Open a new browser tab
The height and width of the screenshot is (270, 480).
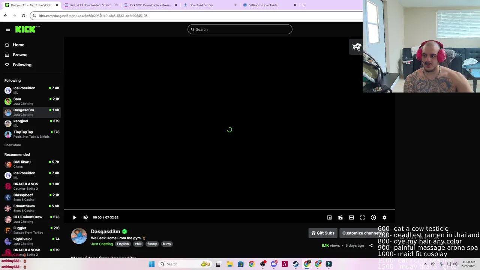tap(304, 5)
